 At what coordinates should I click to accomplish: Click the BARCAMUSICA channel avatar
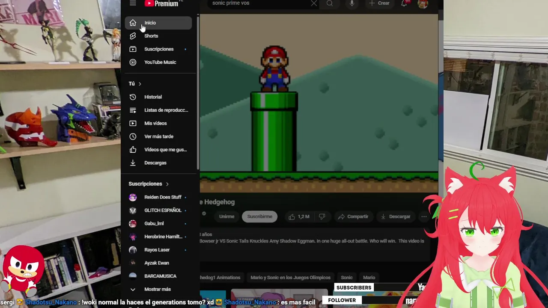click(x=133, y=276)
